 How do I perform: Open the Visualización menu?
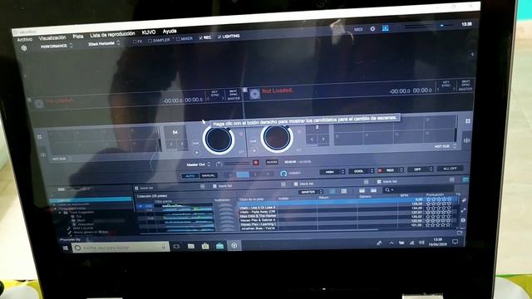52,38
